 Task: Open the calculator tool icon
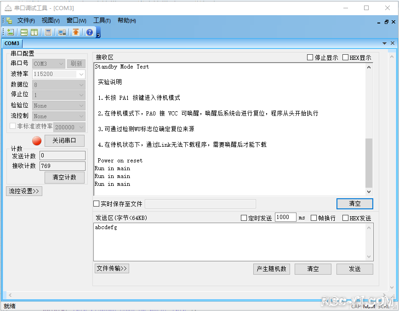point(48,32)
